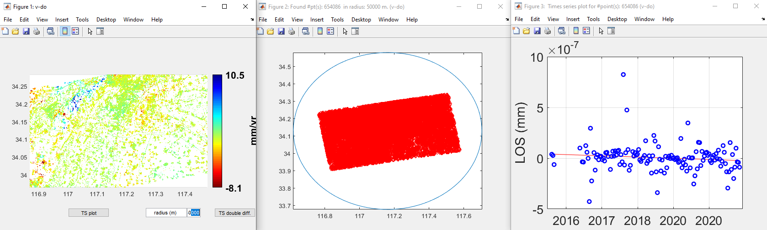Click the radius value input field
The height and width of the screenshot is (230, 767).
193,213
